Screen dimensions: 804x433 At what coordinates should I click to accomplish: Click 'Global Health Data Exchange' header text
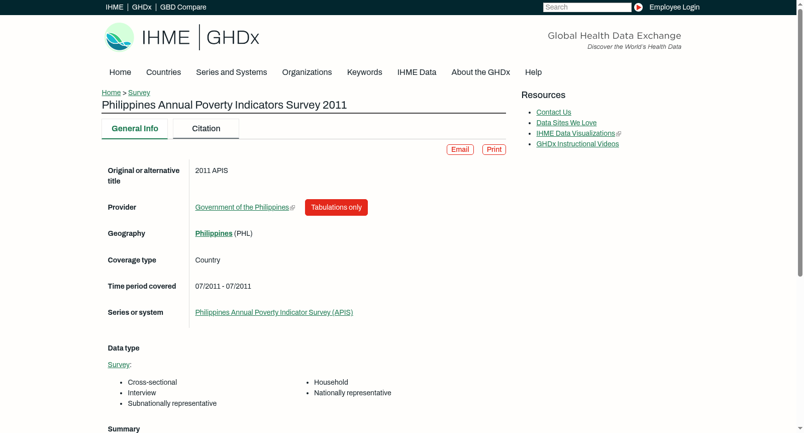pyautogui.click(x=614, y=36)
